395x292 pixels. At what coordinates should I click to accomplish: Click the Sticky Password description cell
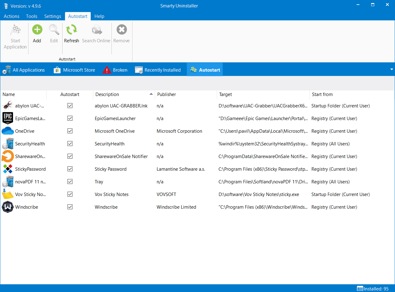pos(111,169)
